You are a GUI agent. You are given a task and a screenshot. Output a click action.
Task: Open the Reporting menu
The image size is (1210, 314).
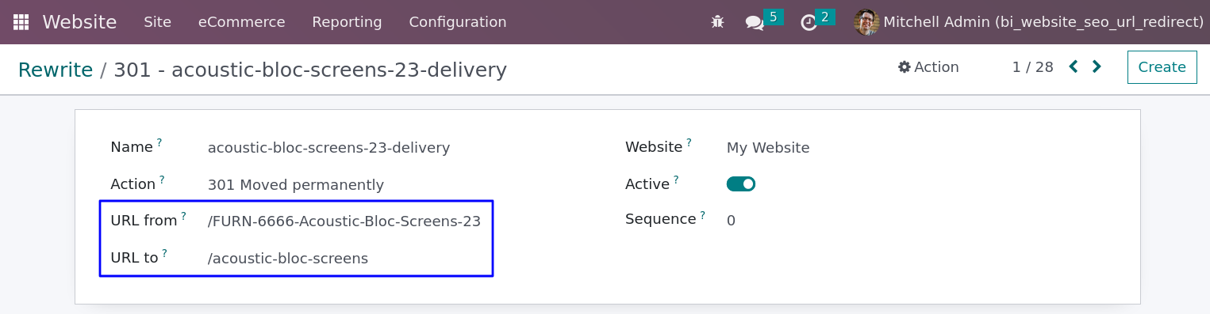click(347, 22)
